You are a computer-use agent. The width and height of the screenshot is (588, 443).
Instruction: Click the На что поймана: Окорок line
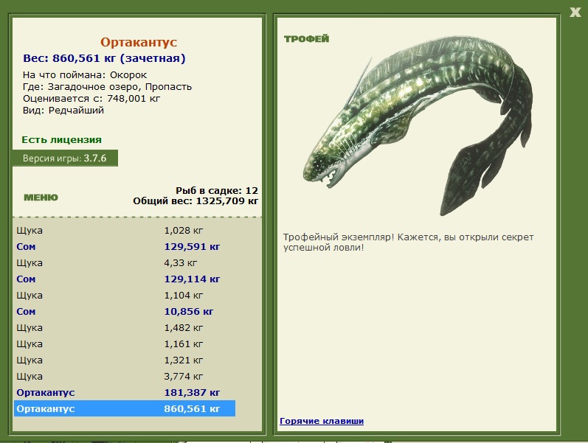pos(85,75)
